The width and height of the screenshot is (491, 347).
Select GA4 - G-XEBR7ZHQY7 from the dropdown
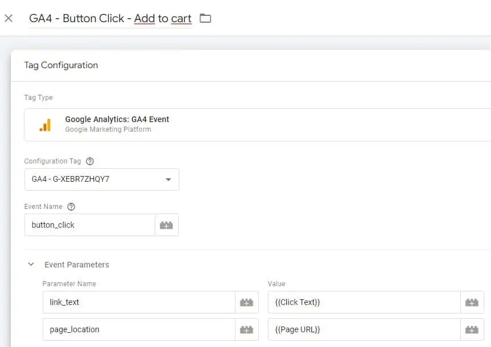point(80,179)
